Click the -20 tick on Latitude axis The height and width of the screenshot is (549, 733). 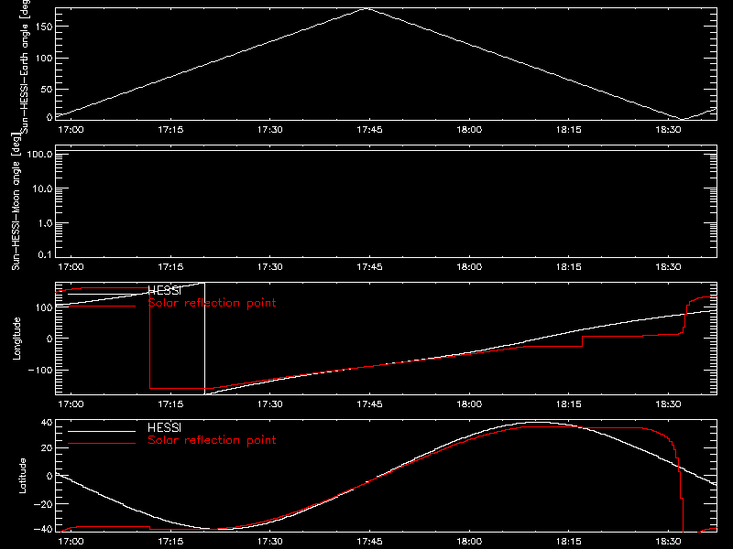coord(43,504)
